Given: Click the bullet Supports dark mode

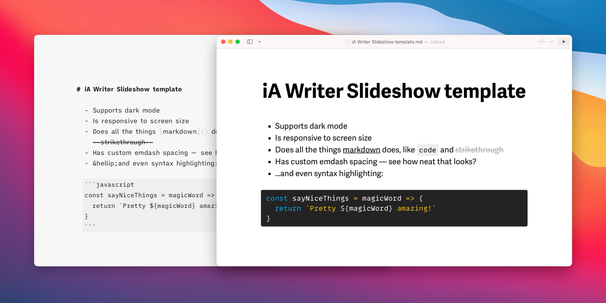Looking at the screenshot, I should click(311, 126).
